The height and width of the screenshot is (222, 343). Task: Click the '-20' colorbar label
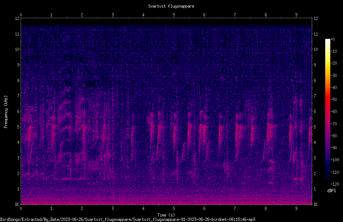pyautogui.click(x=334, y=63)
